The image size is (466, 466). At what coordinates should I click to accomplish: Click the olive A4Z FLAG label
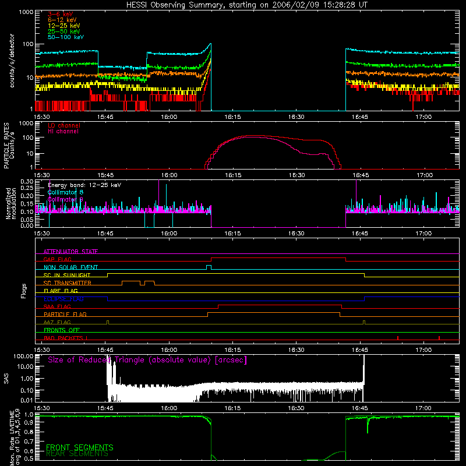(x=57, y=322)
